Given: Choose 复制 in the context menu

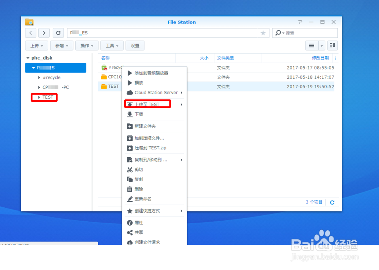Looking at the screenshot, I should click(154, 179).
